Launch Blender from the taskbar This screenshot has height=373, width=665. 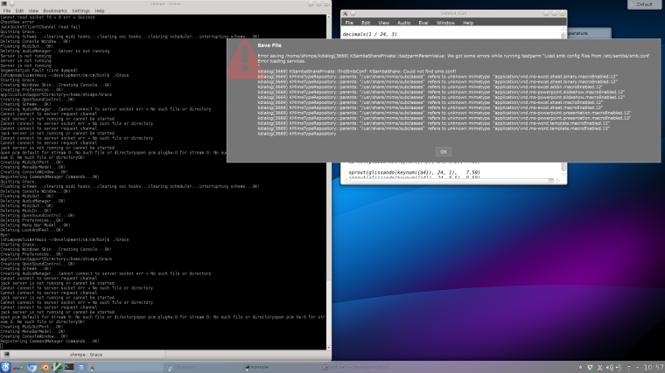click(x=44, y=368)
